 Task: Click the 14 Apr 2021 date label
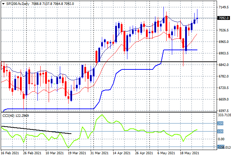[122, 153]
